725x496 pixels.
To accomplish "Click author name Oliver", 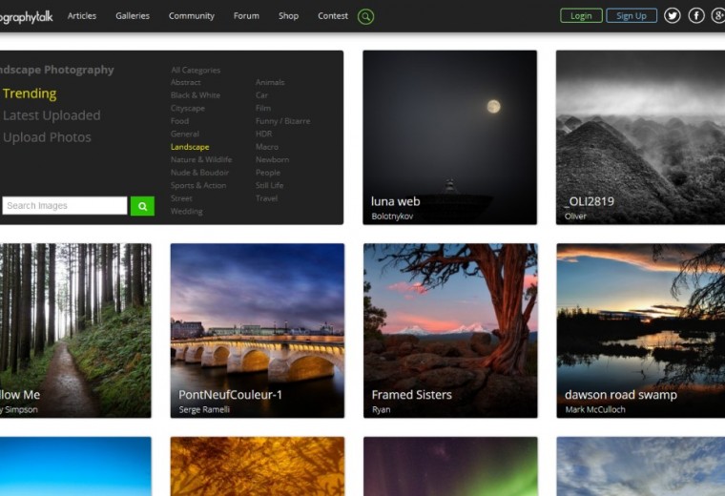I will click(x=575, y=217).
